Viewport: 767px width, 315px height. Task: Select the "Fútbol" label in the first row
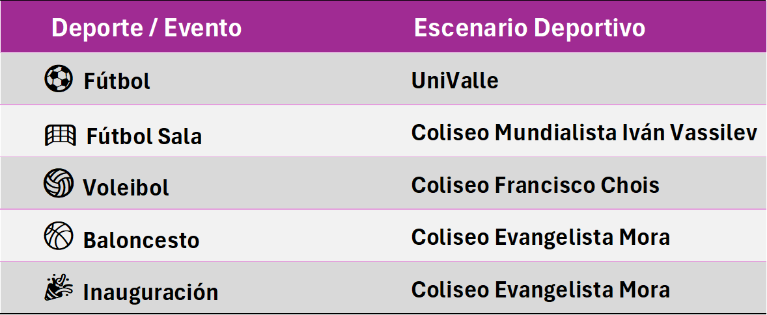pos(117,81)
